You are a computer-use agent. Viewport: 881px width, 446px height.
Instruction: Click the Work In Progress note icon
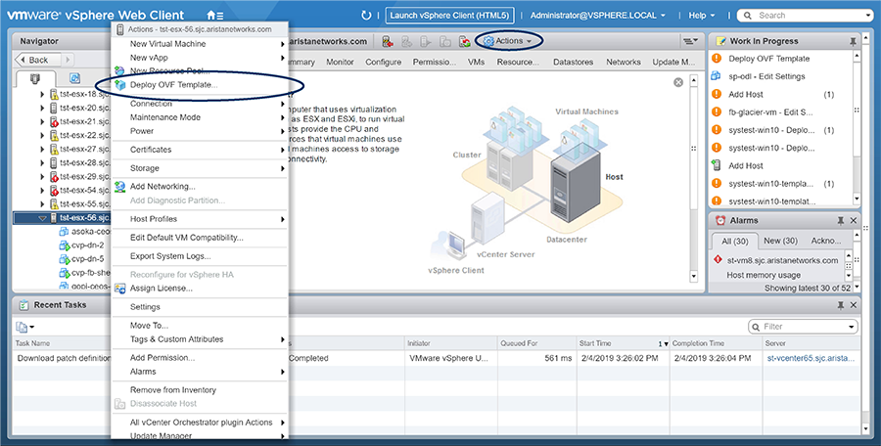[x=720, y=41]
